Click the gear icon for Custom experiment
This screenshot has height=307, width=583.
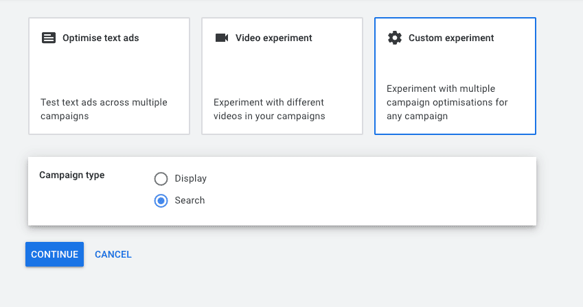tap(395, 38)
